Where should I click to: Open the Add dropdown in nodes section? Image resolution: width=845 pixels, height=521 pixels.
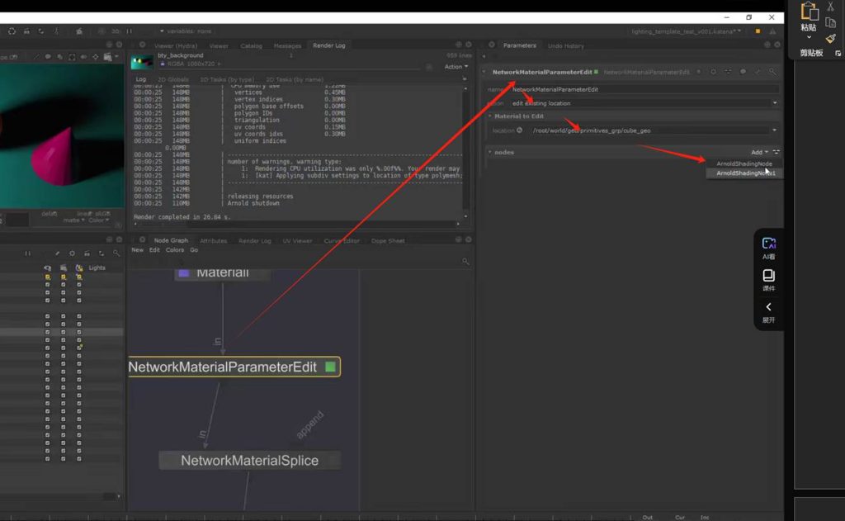click(759, 153)
